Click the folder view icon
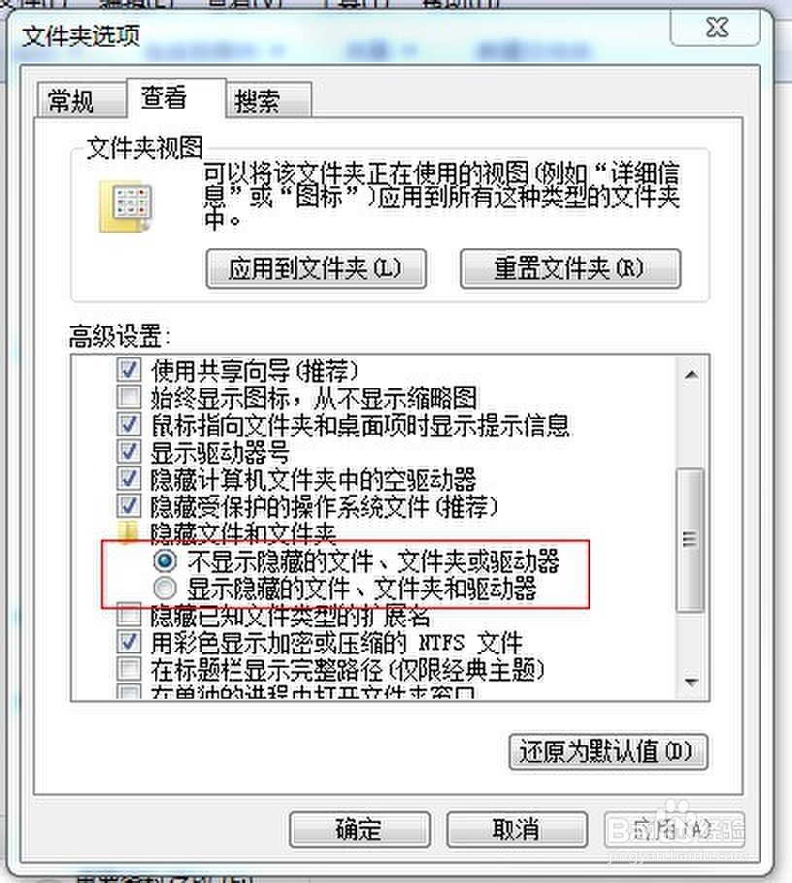The image size is (792, 883). [125, 205]
